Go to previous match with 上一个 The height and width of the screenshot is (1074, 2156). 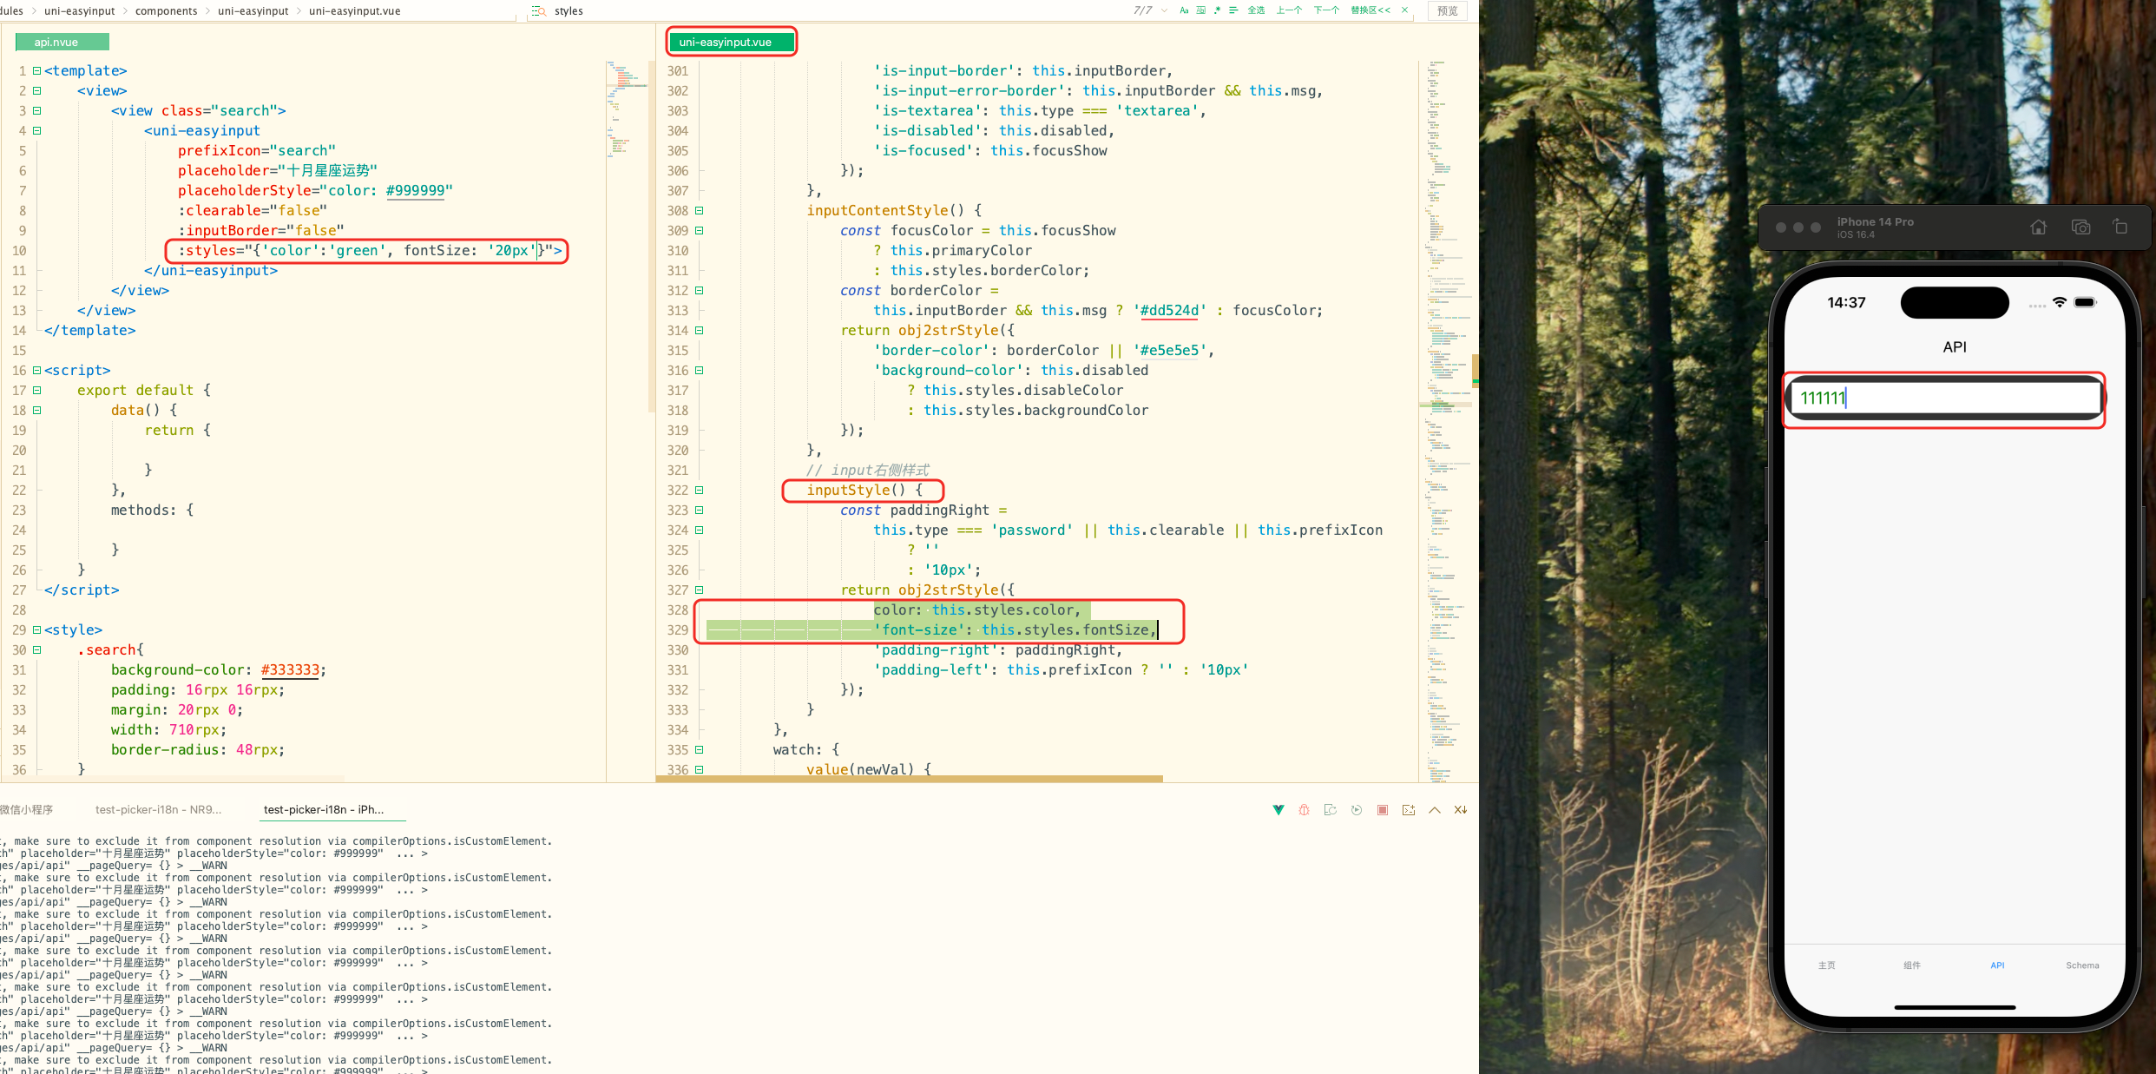pyautogui.click(x=1289, y=10)
